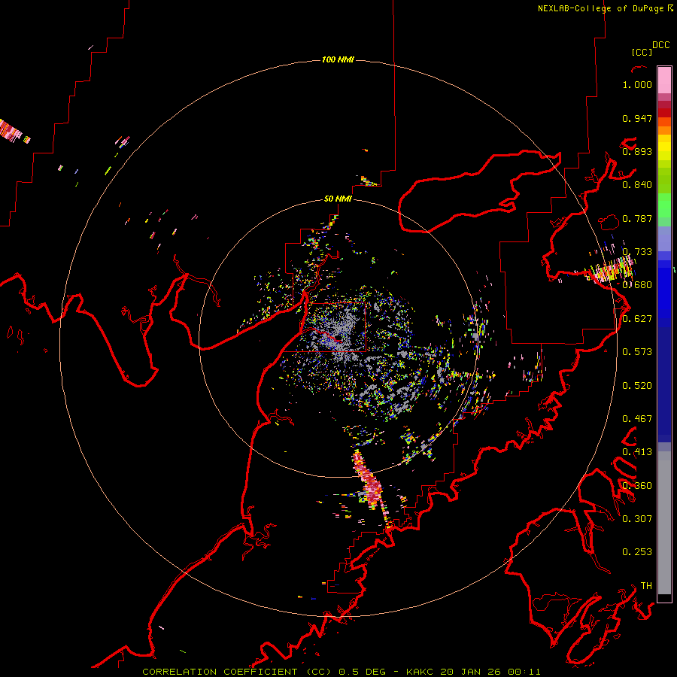
Task: Pick the bright green band of the color scale
Action: [x=664, y=205]
